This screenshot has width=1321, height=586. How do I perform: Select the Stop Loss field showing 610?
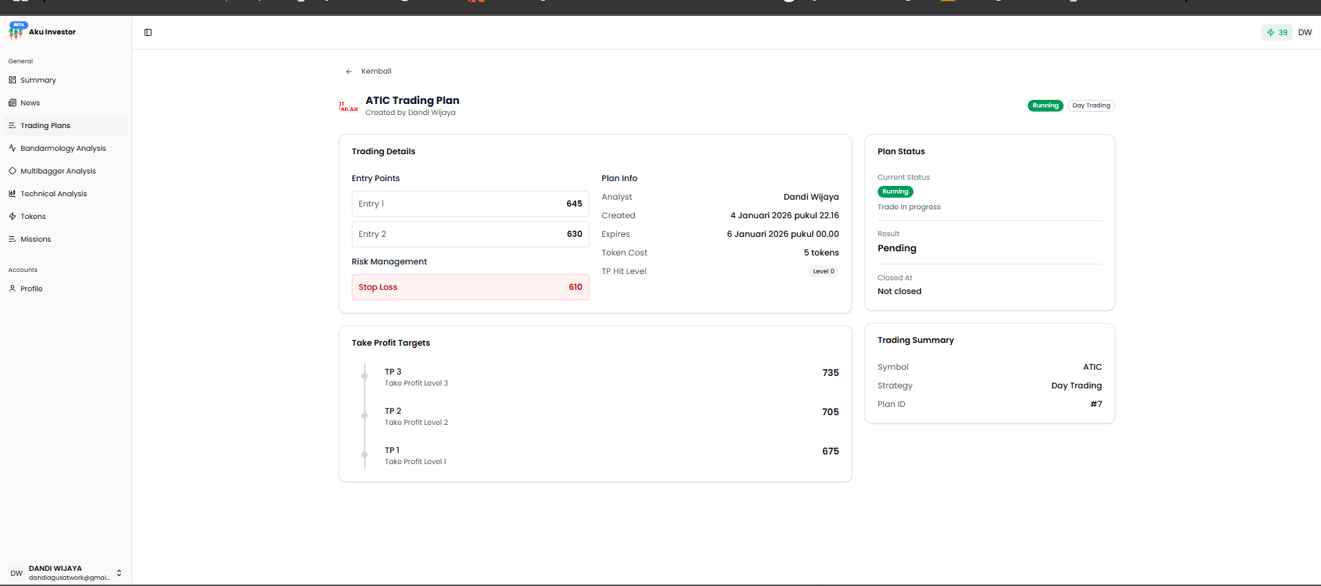(x=470, y=287)
